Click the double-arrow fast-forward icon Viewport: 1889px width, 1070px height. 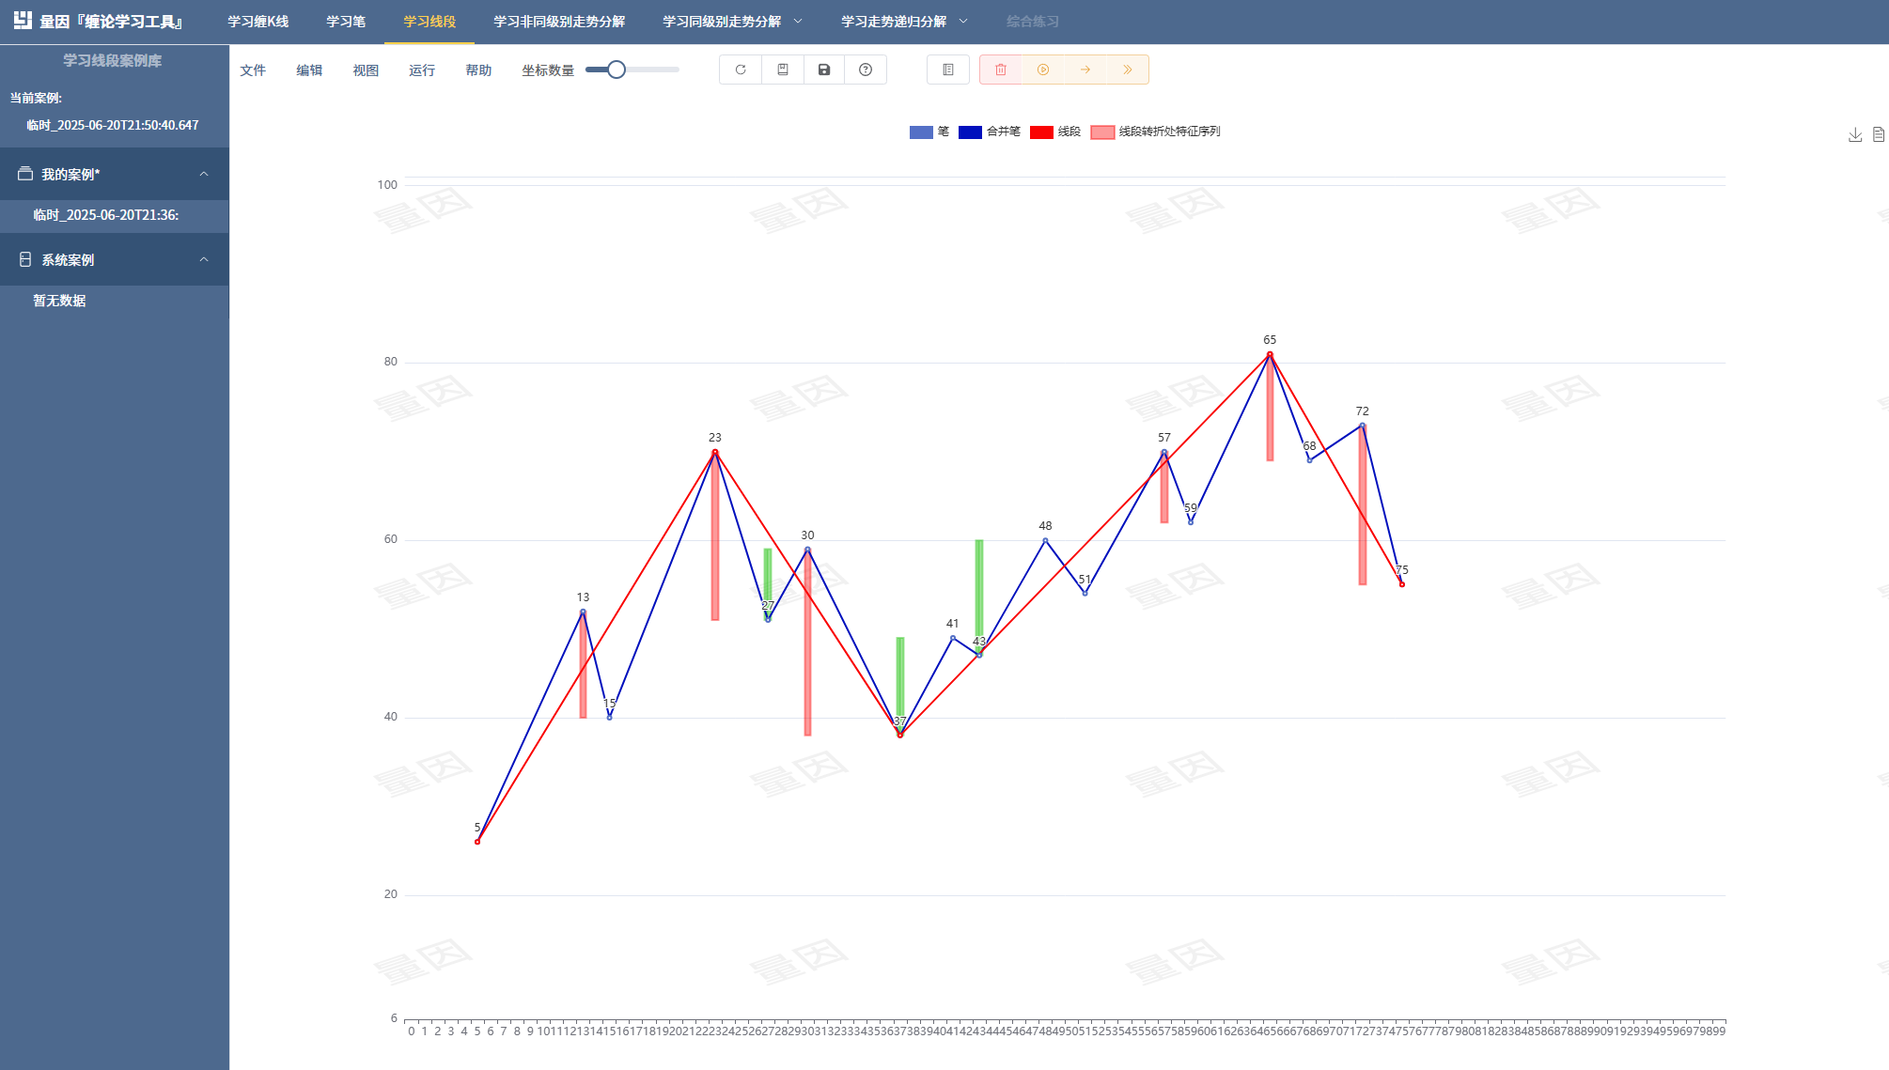[1128, 70]
